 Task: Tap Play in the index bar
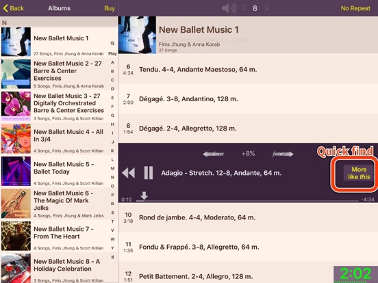[112, 53]
